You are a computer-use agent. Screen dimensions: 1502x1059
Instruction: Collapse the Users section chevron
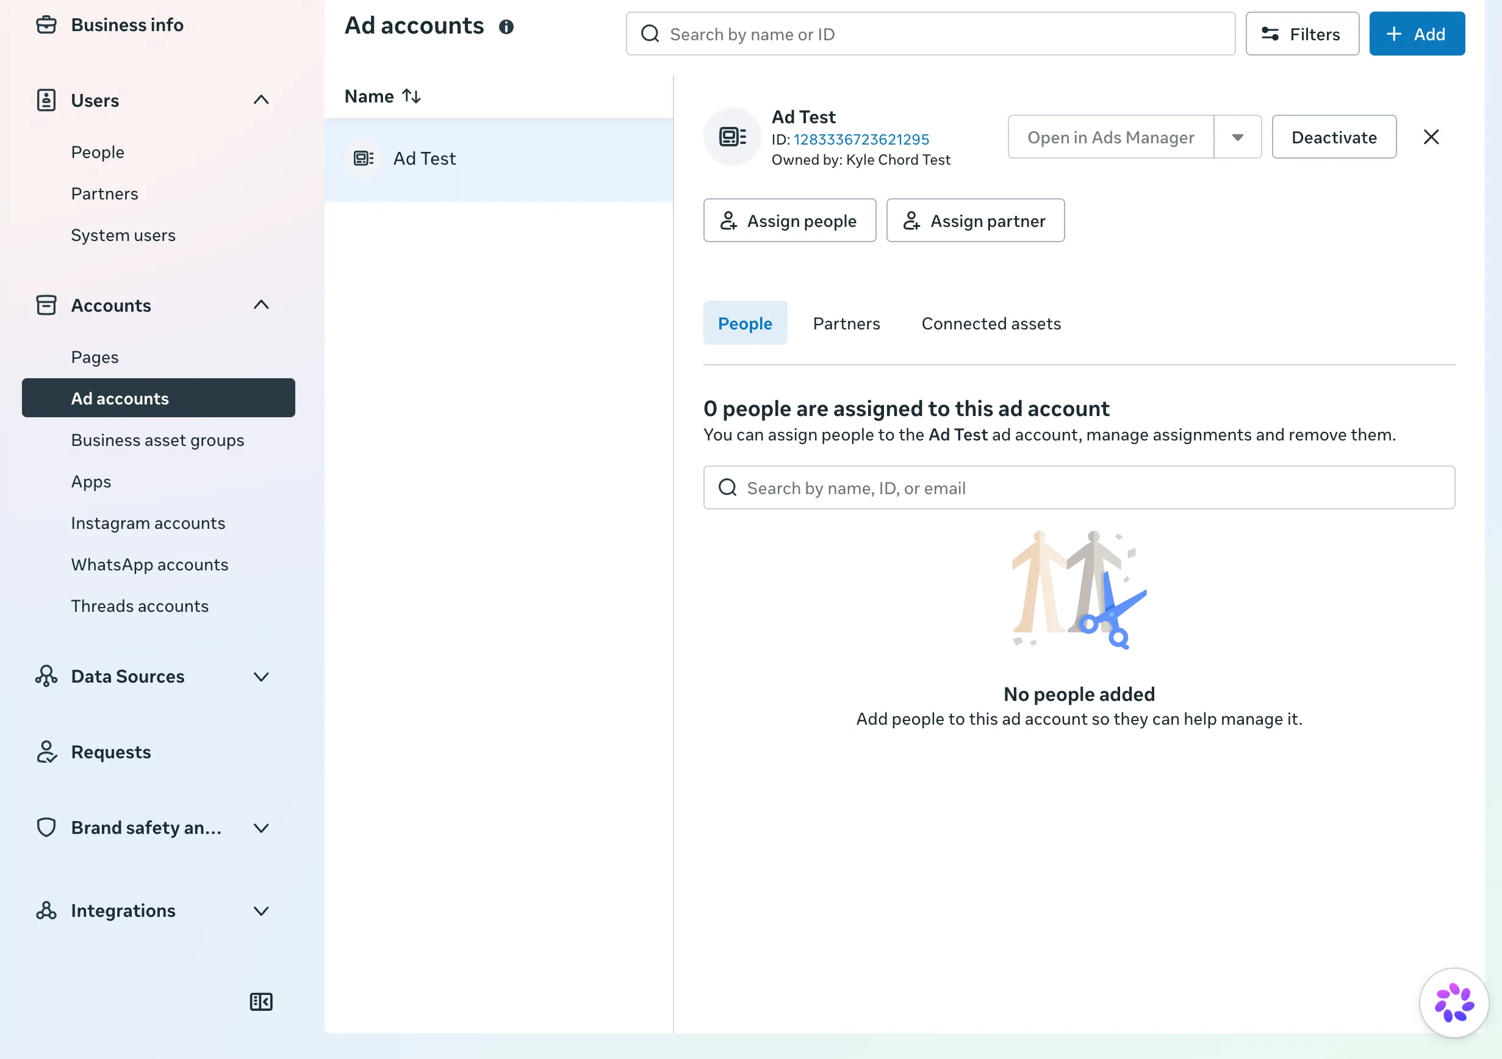tap(261, 100)
